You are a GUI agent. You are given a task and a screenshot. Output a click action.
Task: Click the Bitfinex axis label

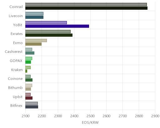point(16,106)
